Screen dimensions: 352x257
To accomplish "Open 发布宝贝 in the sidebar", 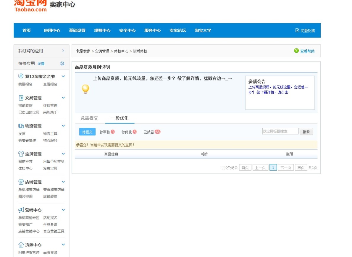I will pyautogui.click(x=50, y=168).
